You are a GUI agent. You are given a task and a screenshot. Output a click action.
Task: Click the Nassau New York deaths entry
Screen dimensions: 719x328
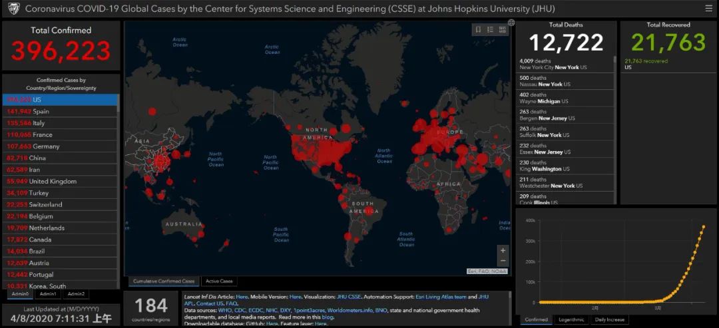[565, 81]
